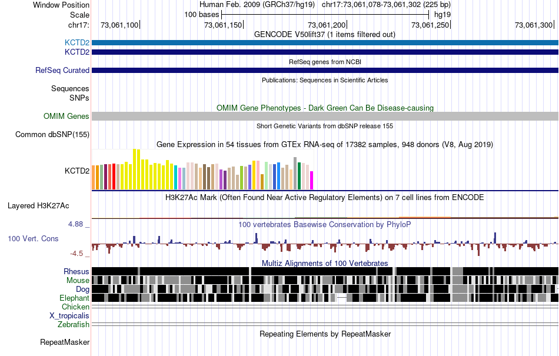Image resolution: width=559 pixels, height=356 pixels.
Task: Click the Repeating Elements by RepeatMasker title
Action: [x=325, y=334]
